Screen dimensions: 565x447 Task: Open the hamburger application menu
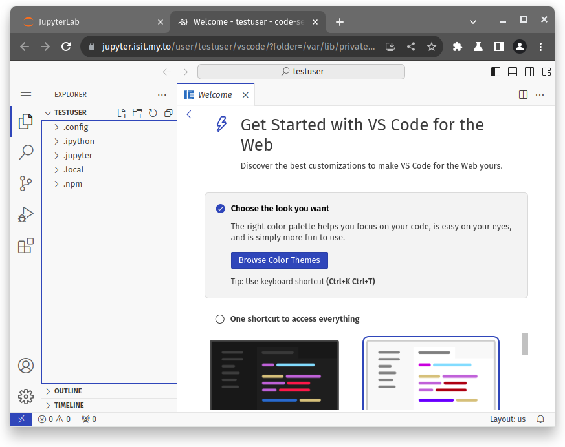[26, 95]
